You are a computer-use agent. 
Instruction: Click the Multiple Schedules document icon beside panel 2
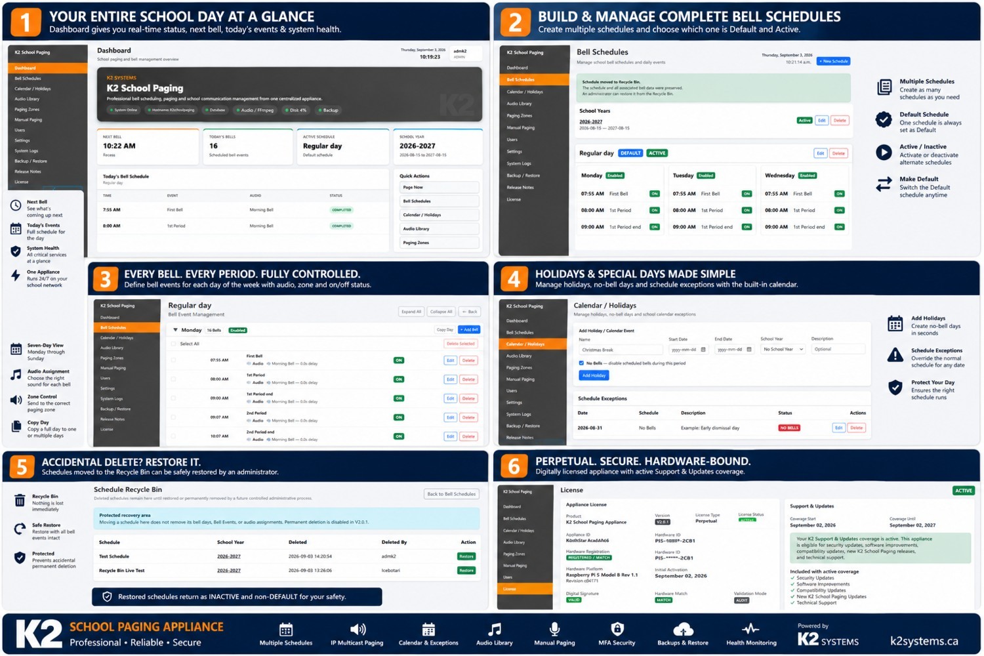[x=884, y=87]
